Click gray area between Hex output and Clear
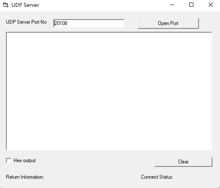The height and width of the screenshot is (188, 220). 95,161
